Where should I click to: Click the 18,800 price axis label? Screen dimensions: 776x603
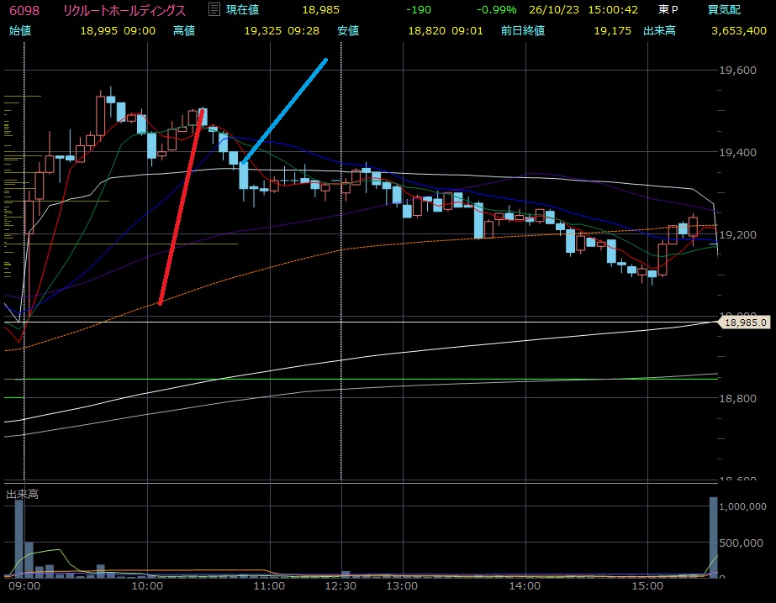[x=737, y=398]
